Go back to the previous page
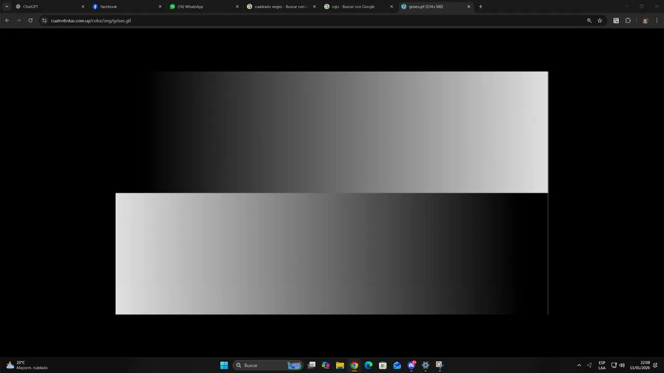 7,21
